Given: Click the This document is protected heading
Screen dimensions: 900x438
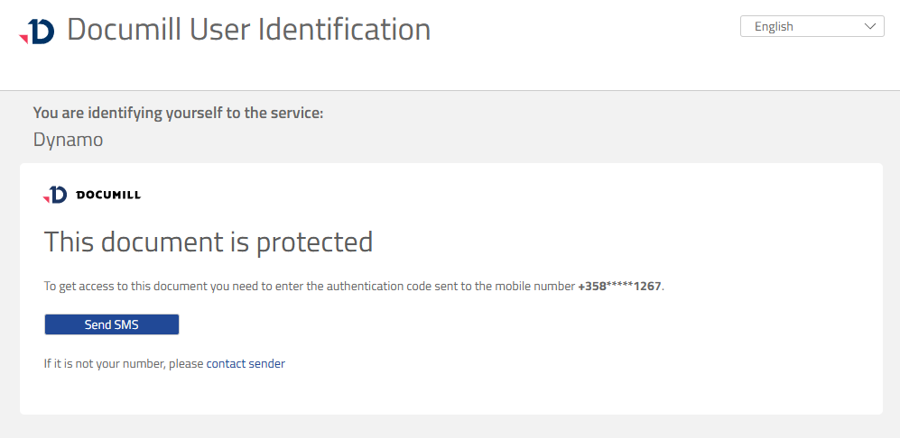Looking at the screenshot, I should (x=209, y=242).
